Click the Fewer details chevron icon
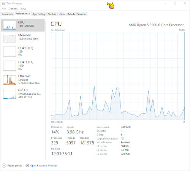The height and width of the screenshot is (171, 190). click(4, 165)
